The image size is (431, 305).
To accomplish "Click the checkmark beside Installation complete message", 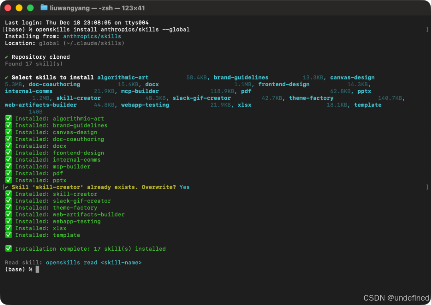I will click(x=8, y=248).
